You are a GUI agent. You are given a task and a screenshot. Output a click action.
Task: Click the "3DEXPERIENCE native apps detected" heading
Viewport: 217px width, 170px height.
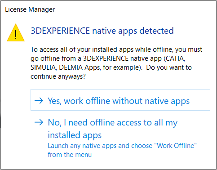[x=102, y=31]
